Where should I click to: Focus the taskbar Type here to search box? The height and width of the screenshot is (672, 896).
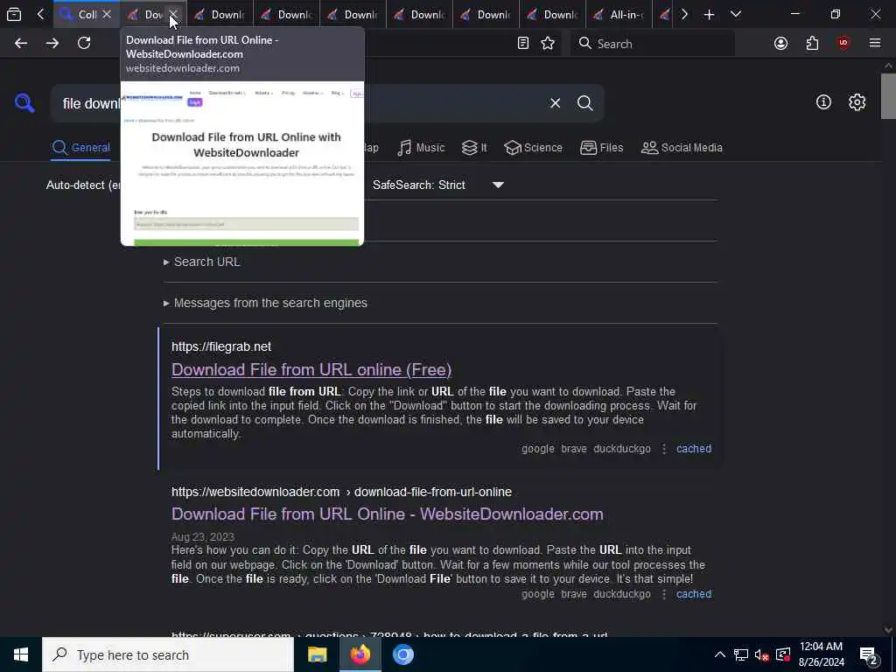168,654
